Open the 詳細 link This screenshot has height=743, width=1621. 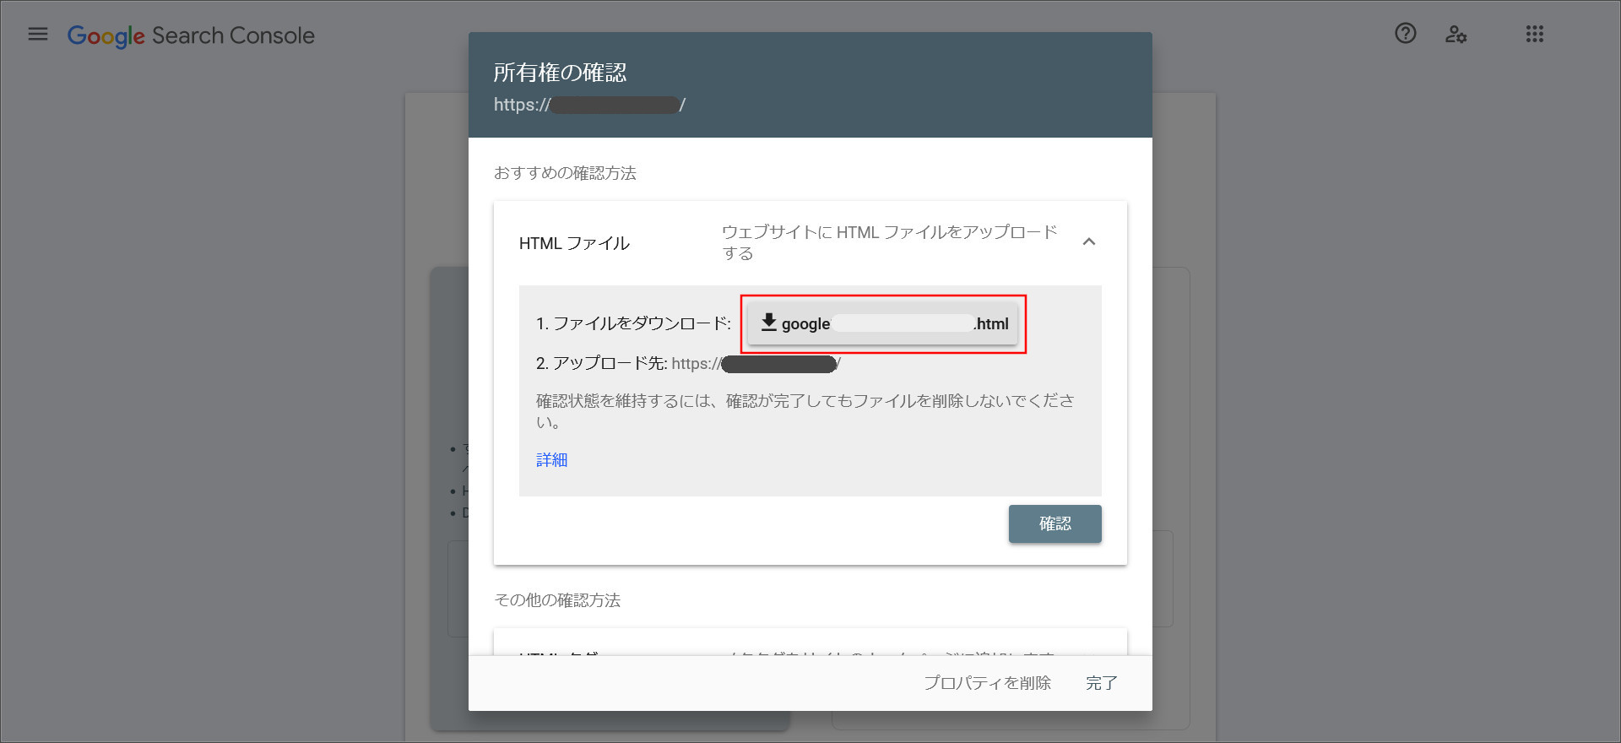tap(552, 460)
